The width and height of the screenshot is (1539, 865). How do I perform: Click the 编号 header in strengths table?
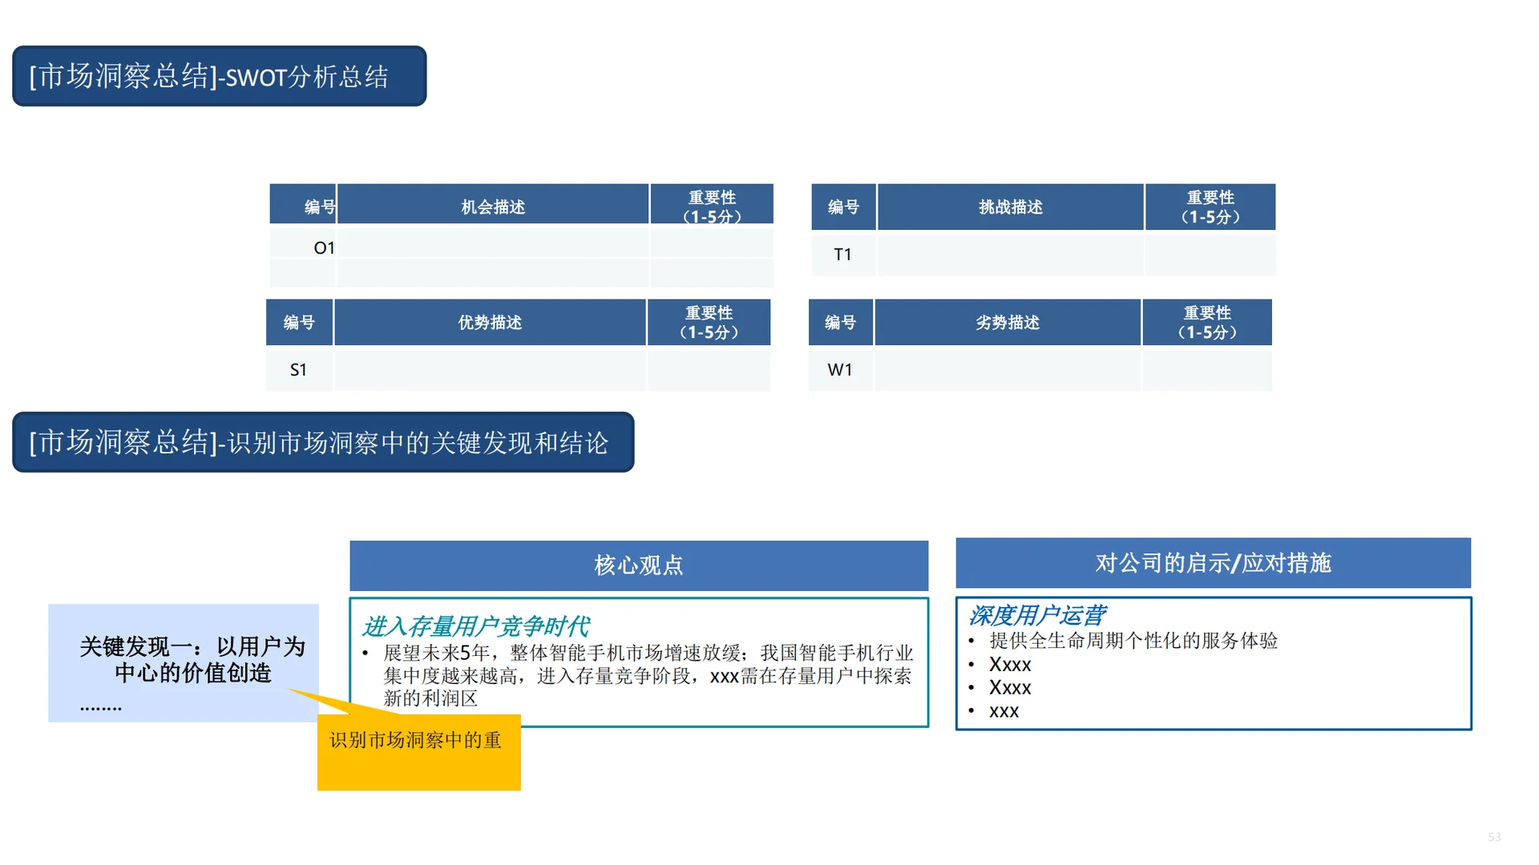pos(299,322)
